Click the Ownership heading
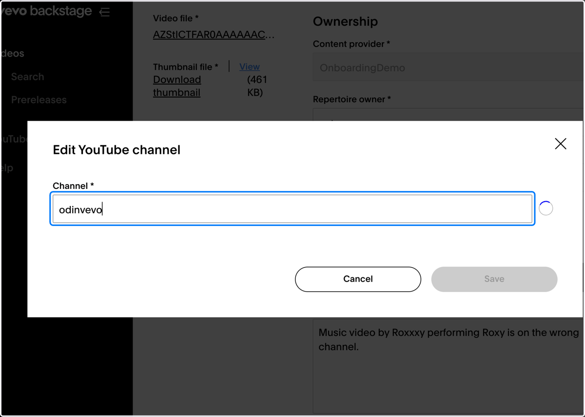The image size is (585, 417). (345, 21)
